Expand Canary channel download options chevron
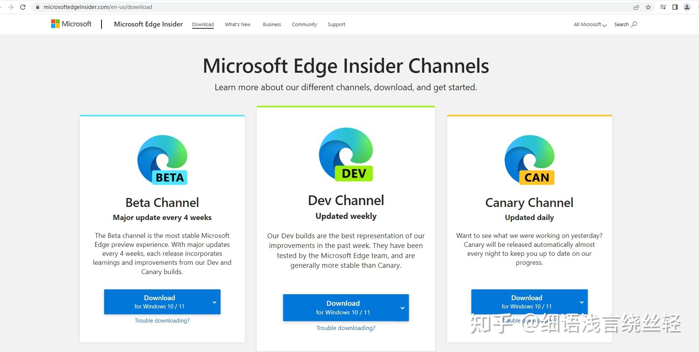This screenshot has height=352, width=699. (581, 302)
